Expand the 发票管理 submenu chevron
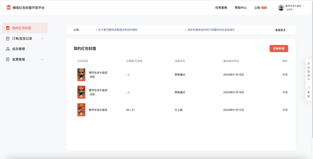This screenshot has height=159, width=313. pyautogui.click(x=42, y=60)
